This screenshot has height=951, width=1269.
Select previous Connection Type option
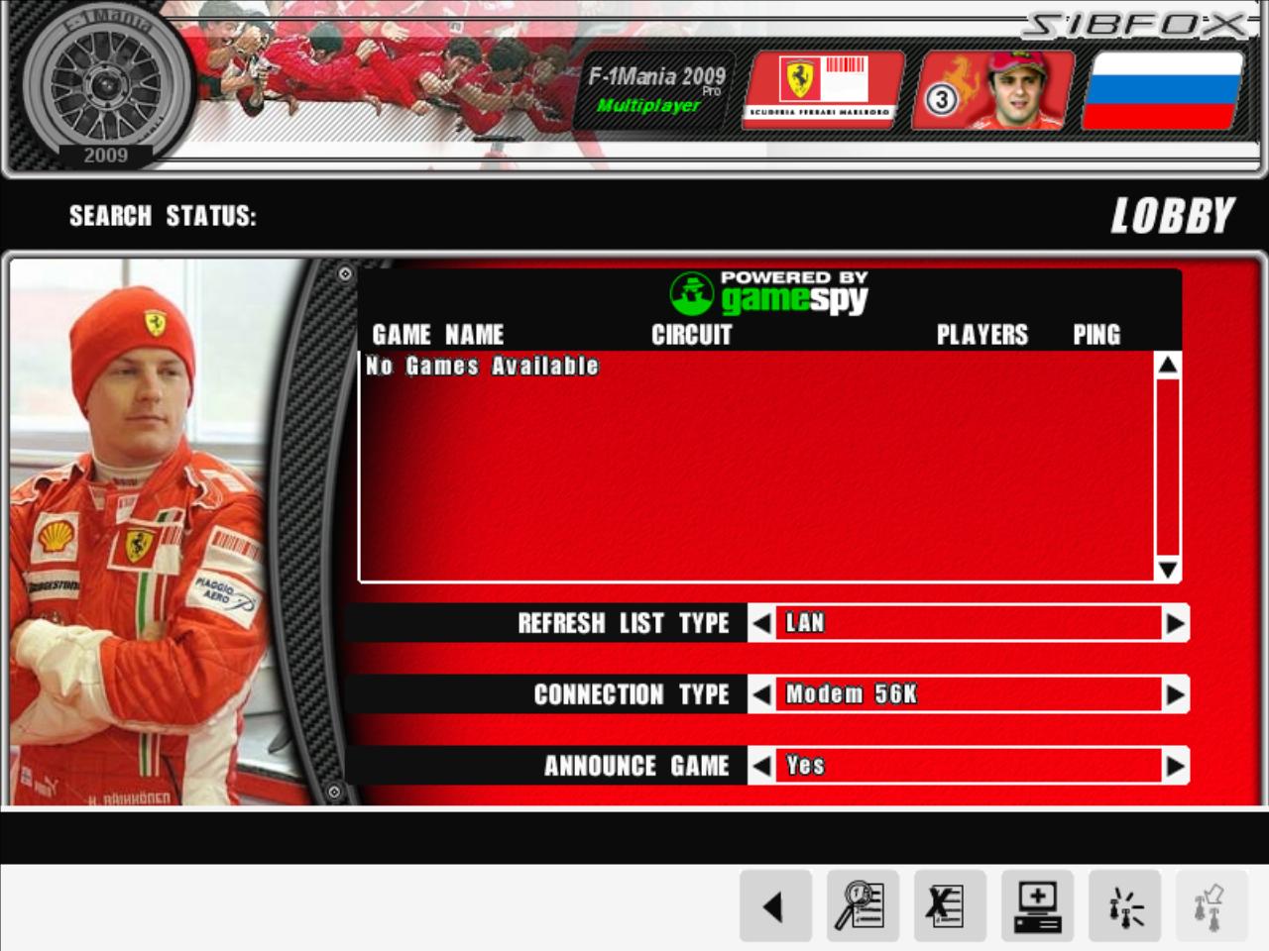[761, 694]
